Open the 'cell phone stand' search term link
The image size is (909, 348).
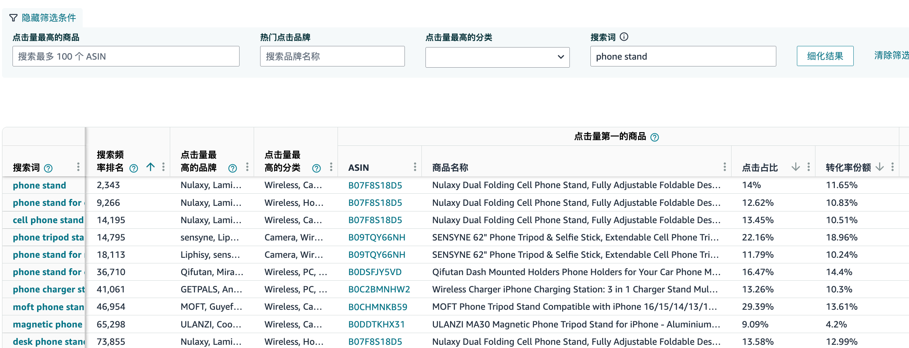[48, 220]
